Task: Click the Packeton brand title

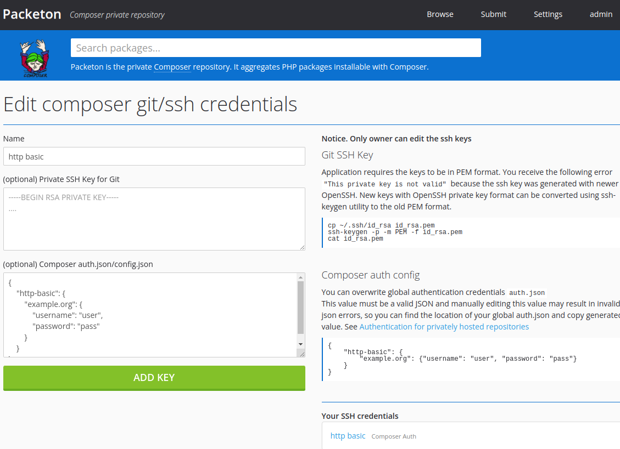Action: [32, 14]
